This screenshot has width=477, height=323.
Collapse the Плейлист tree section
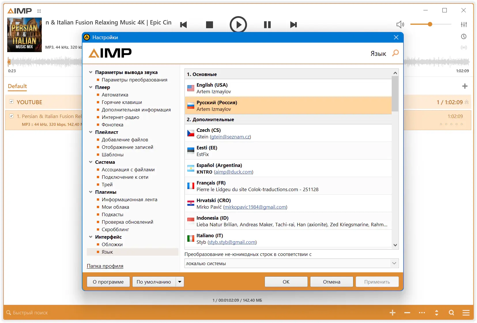point(91,132)
